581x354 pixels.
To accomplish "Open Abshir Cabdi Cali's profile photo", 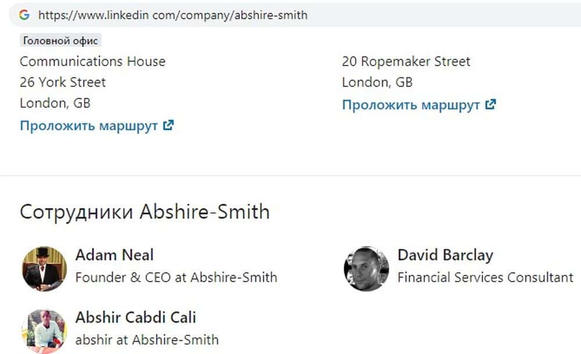I will tap(45, 330).
